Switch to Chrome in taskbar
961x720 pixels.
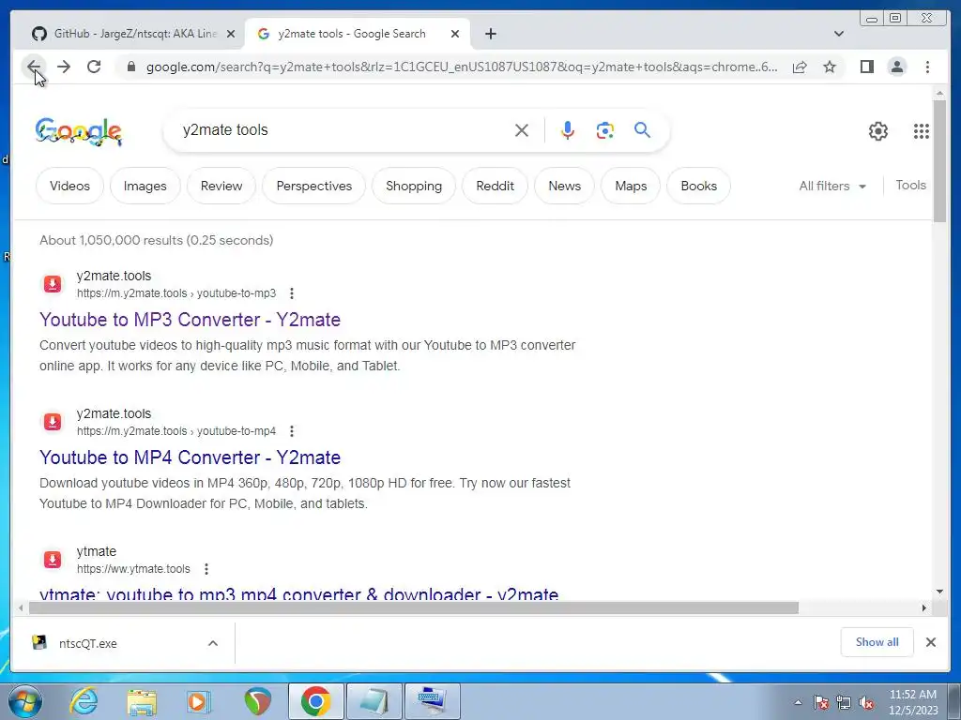[315, 701]
